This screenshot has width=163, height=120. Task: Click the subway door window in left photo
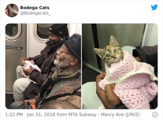pos(13,31)
